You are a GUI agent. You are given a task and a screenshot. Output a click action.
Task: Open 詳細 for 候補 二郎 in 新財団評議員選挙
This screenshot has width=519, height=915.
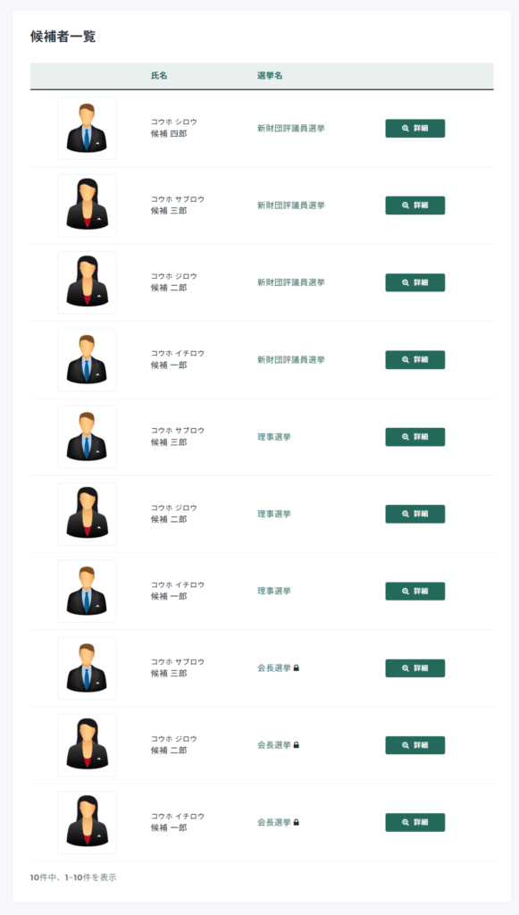pos(414,282)
